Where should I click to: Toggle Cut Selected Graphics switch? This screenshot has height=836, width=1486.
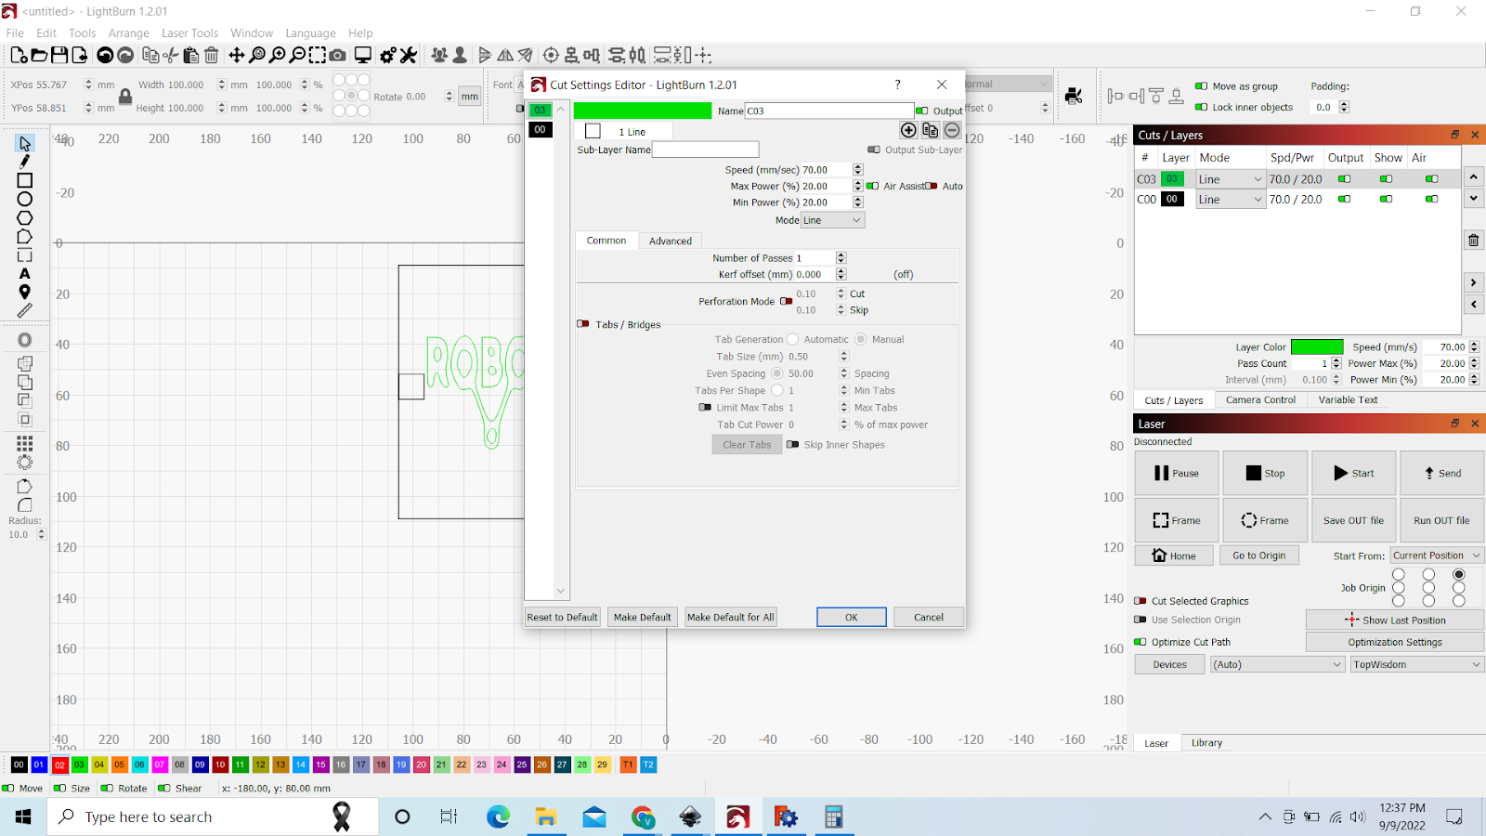point(1141,601)
